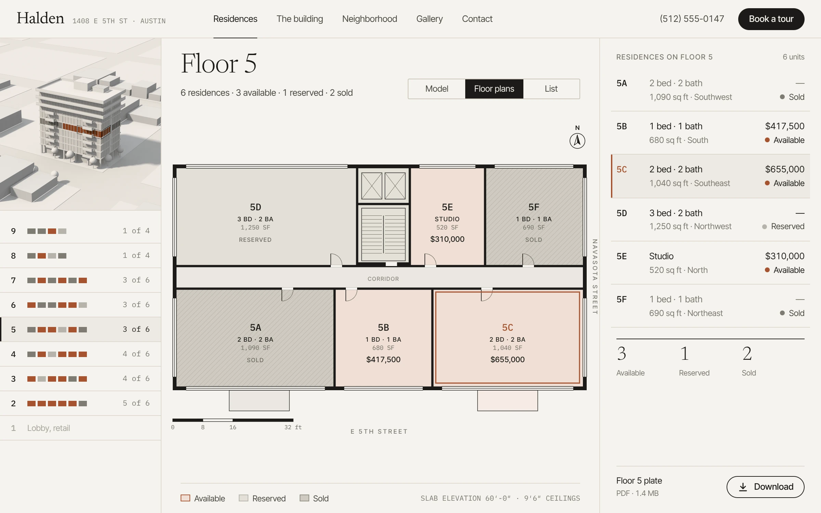
Task: Select floor 7 in the floor list
Action: (80, 280)
